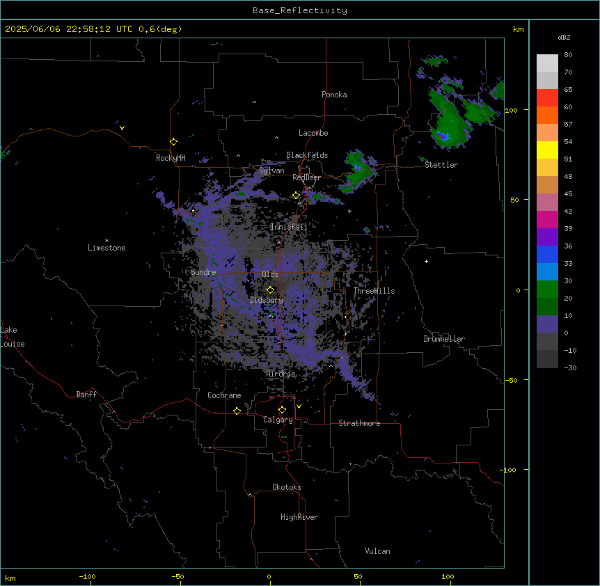This screenshot has height=586, width=600.
Task: Click the Okotoks label
Action: coord(287,487)
